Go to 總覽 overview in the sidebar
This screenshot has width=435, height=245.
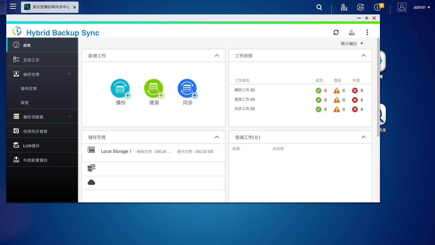pos(42,45)
